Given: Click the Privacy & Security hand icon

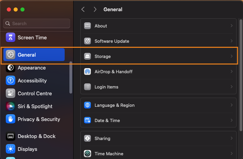Looking at the screenshot, I should [x=11, y=119].
